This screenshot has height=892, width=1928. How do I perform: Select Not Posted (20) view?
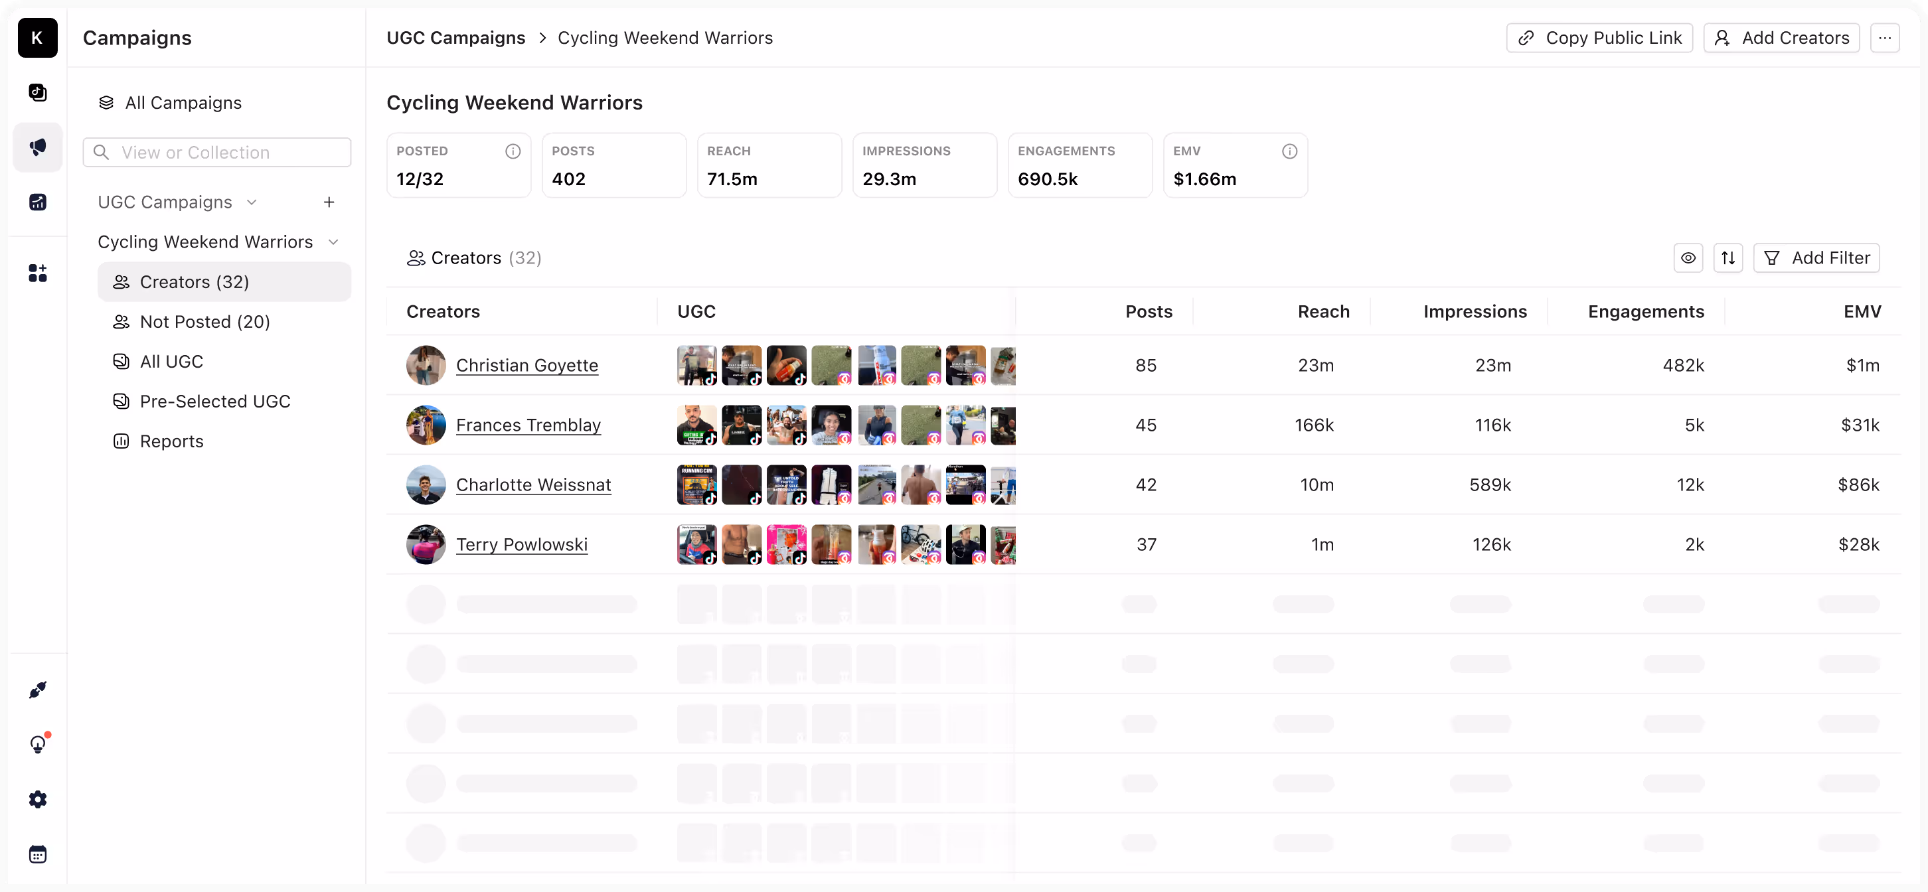(204, 322)
